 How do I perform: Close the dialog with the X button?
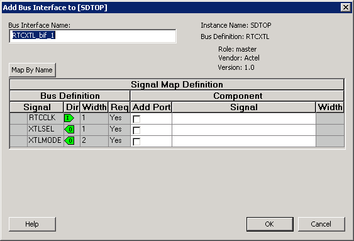[x=346, y=8]
